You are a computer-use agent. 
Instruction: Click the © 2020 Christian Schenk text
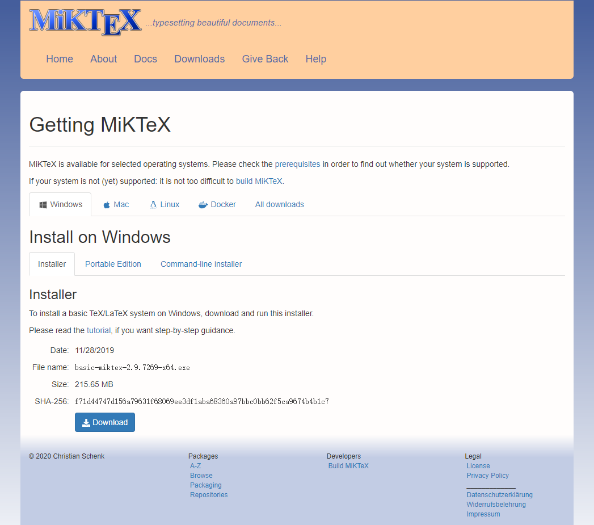67,456
